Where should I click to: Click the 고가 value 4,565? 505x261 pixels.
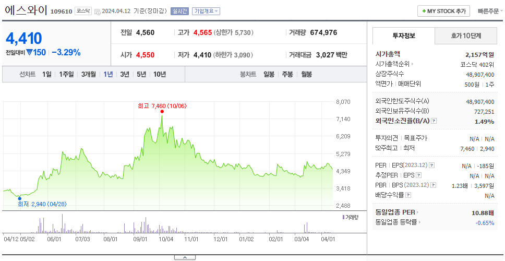202,32
